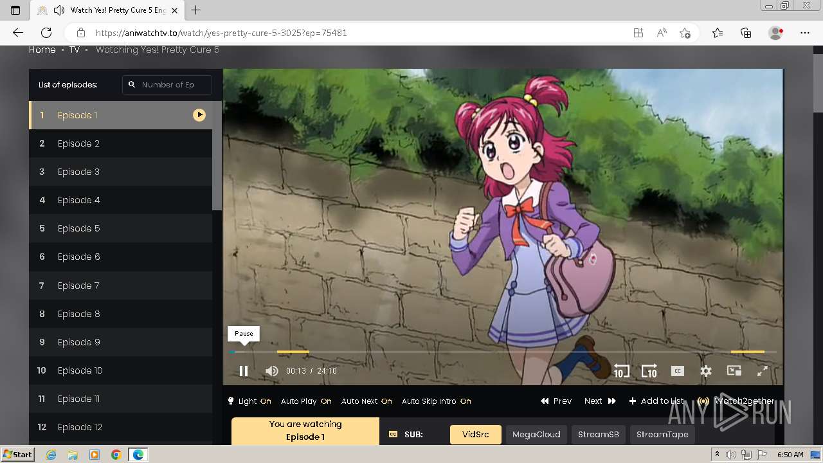The width and height of the screenshot is (823, 463).
Task: Select StreamTape server
Action: coord(662,435)
